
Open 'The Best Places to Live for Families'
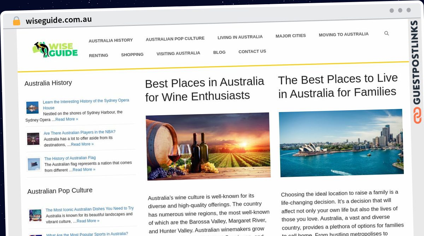tap(338, 86)
